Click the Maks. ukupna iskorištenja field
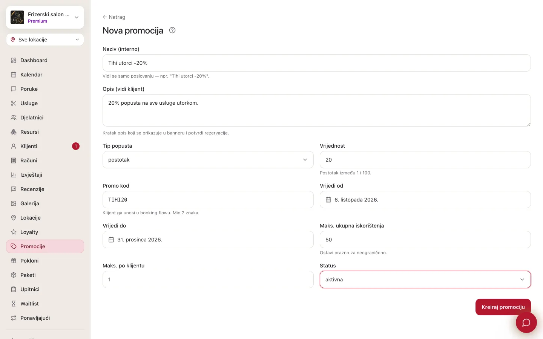This screenshot has height=339, width=543. point(425,240)
